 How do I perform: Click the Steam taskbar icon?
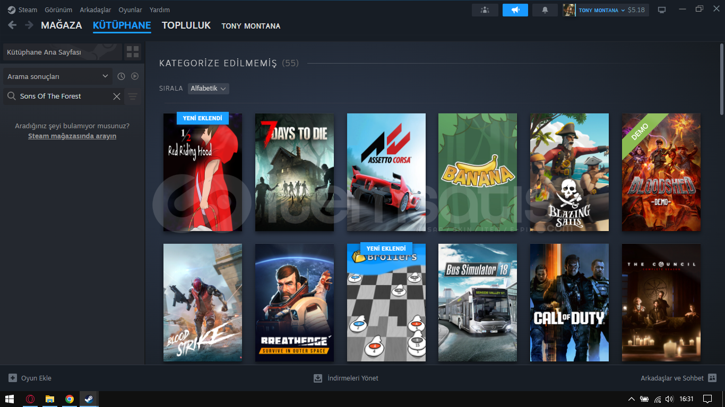pyautogui.click(x=89, y=399)
